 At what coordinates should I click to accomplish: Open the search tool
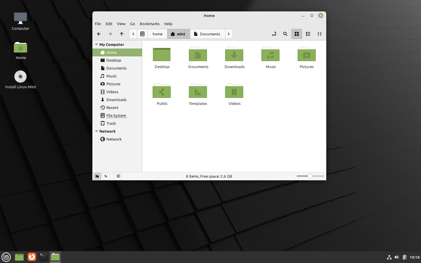point(285,34)
